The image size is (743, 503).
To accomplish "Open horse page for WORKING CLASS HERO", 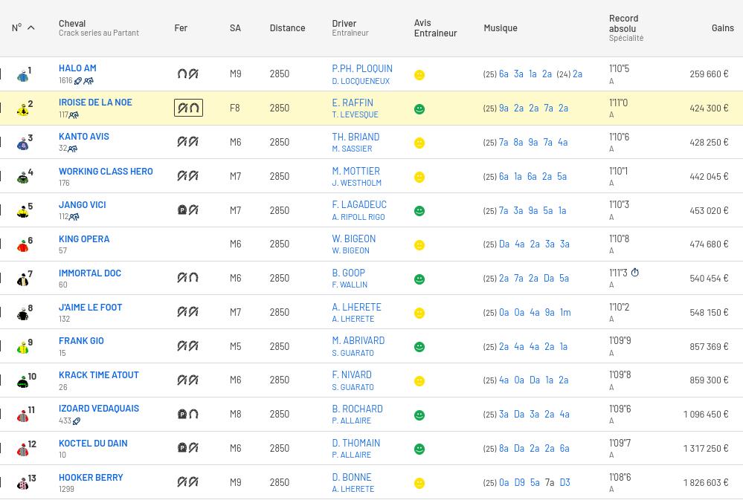I will (106, 171).
